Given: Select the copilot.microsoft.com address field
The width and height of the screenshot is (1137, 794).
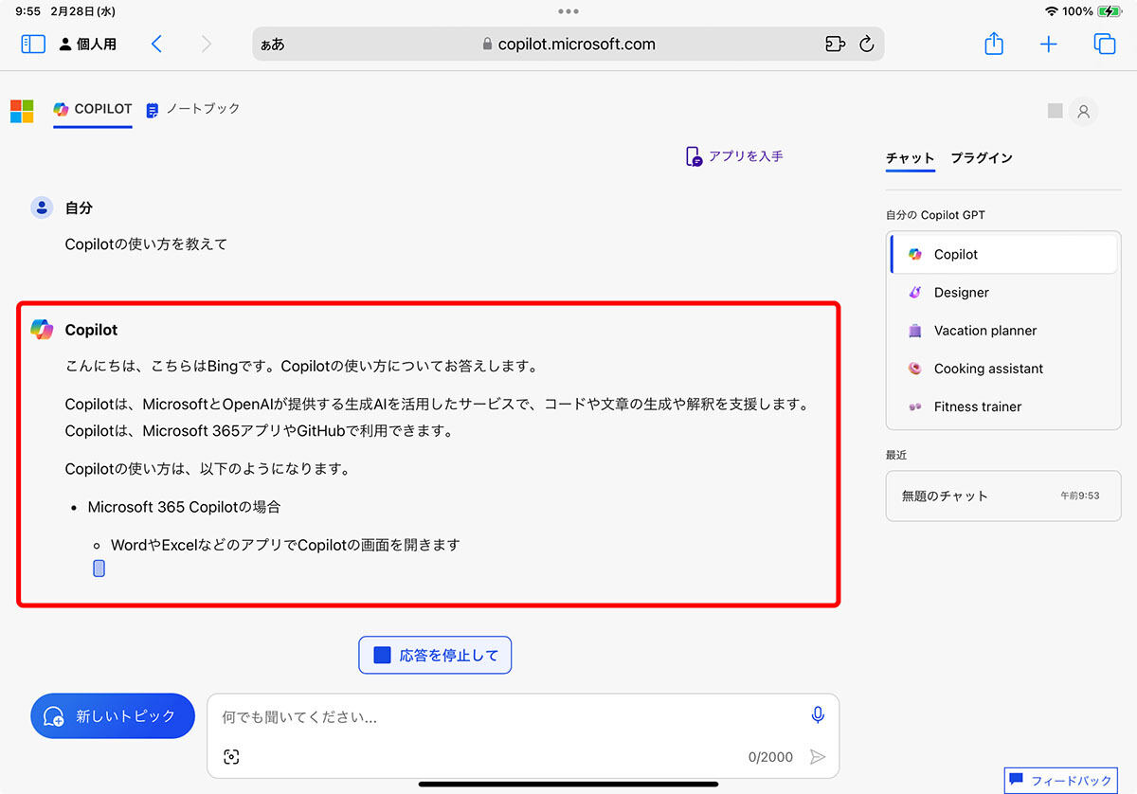Looking at the screenshot, I should pyautogui.click(x=568, y=44).
